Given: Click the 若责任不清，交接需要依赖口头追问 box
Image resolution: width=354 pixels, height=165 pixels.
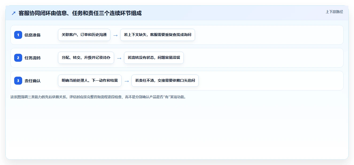Looking at the screenshot, I should tap(165, 81).
